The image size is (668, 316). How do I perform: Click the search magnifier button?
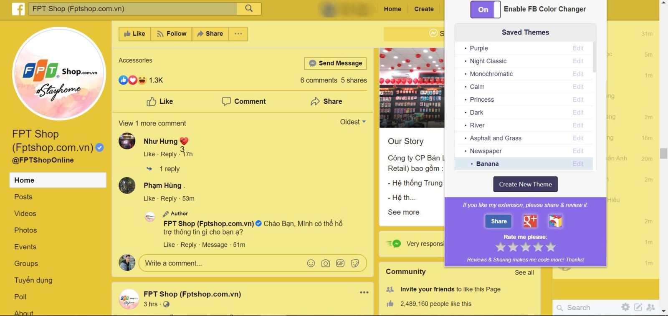[249, 9]
